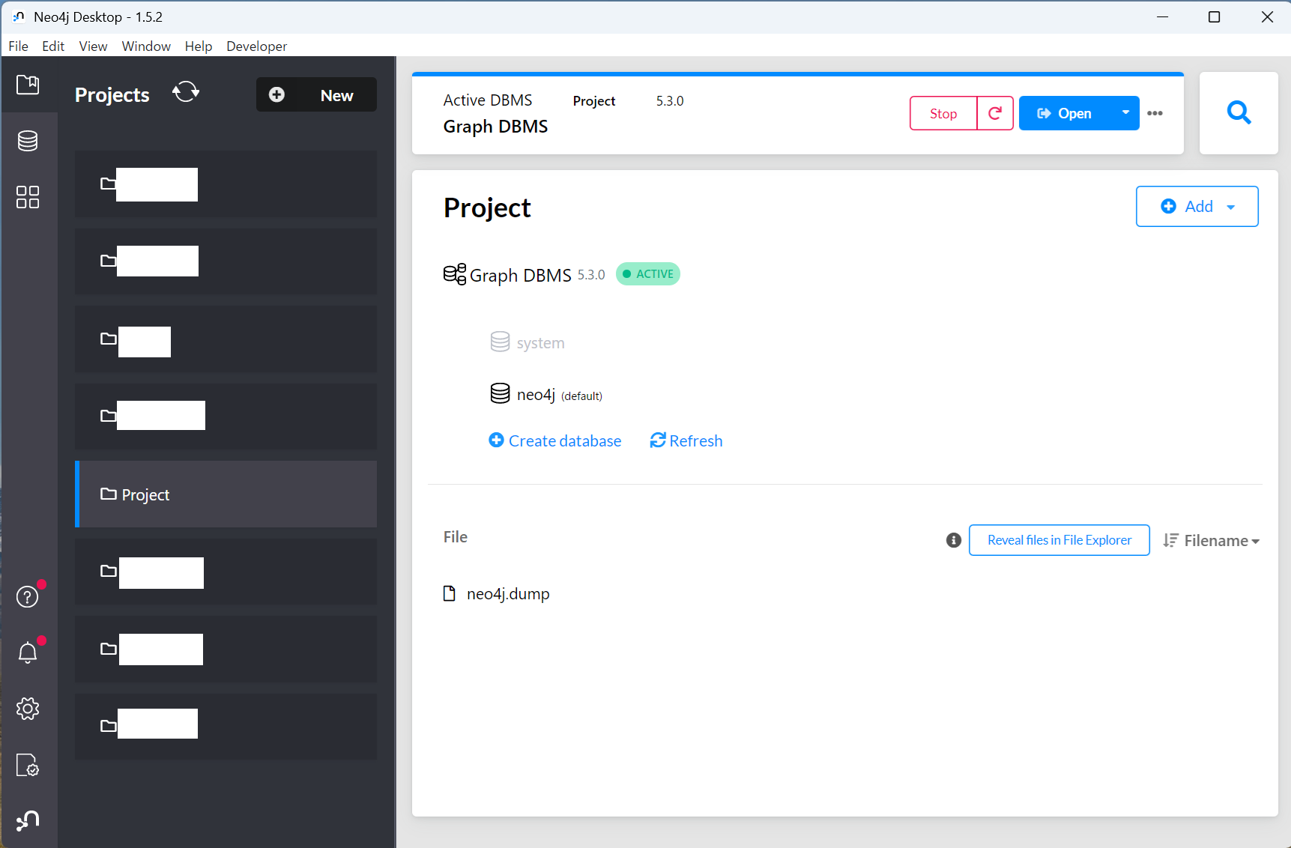Open the DBMS search panel
This screenshot has width=1291, height=848.
click(1239, 112)
